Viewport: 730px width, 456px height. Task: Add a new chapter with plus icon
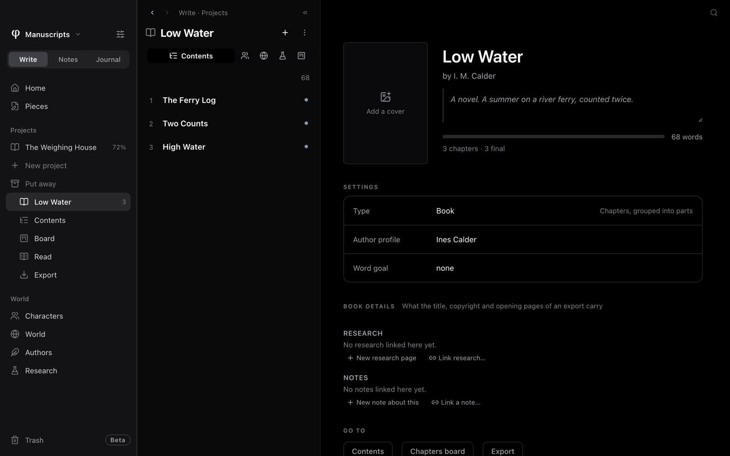pos(285,33)
